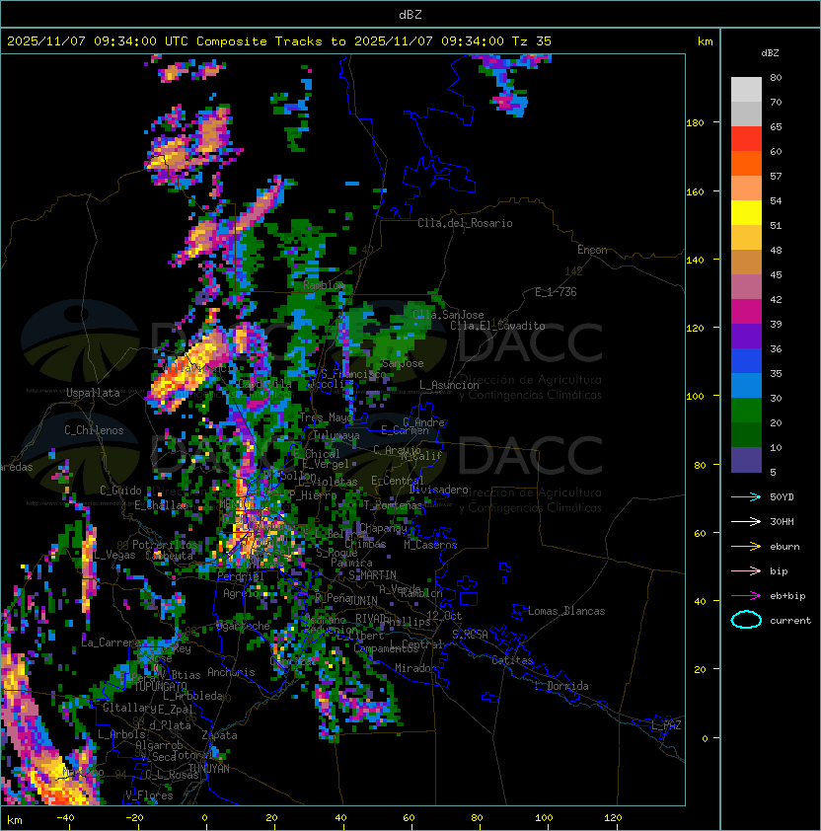The width and height of the screenshot is (821, 831).
Task: Click the magenta eb+bip arrow in legend
Action: click(746, 596)
